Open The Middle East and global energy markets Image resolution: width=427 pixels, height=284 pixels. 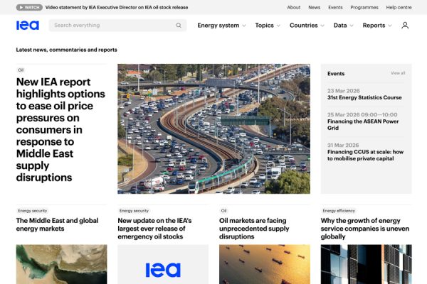[57, 224]
